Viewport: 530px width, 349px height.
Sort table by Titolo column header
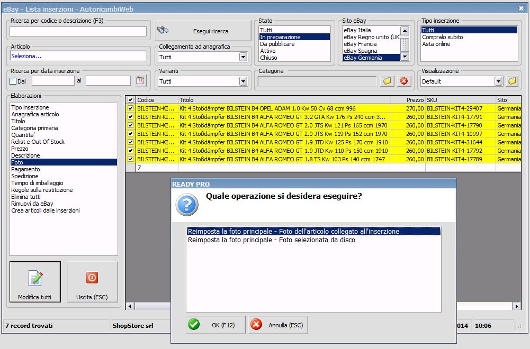tap(284, 100)
